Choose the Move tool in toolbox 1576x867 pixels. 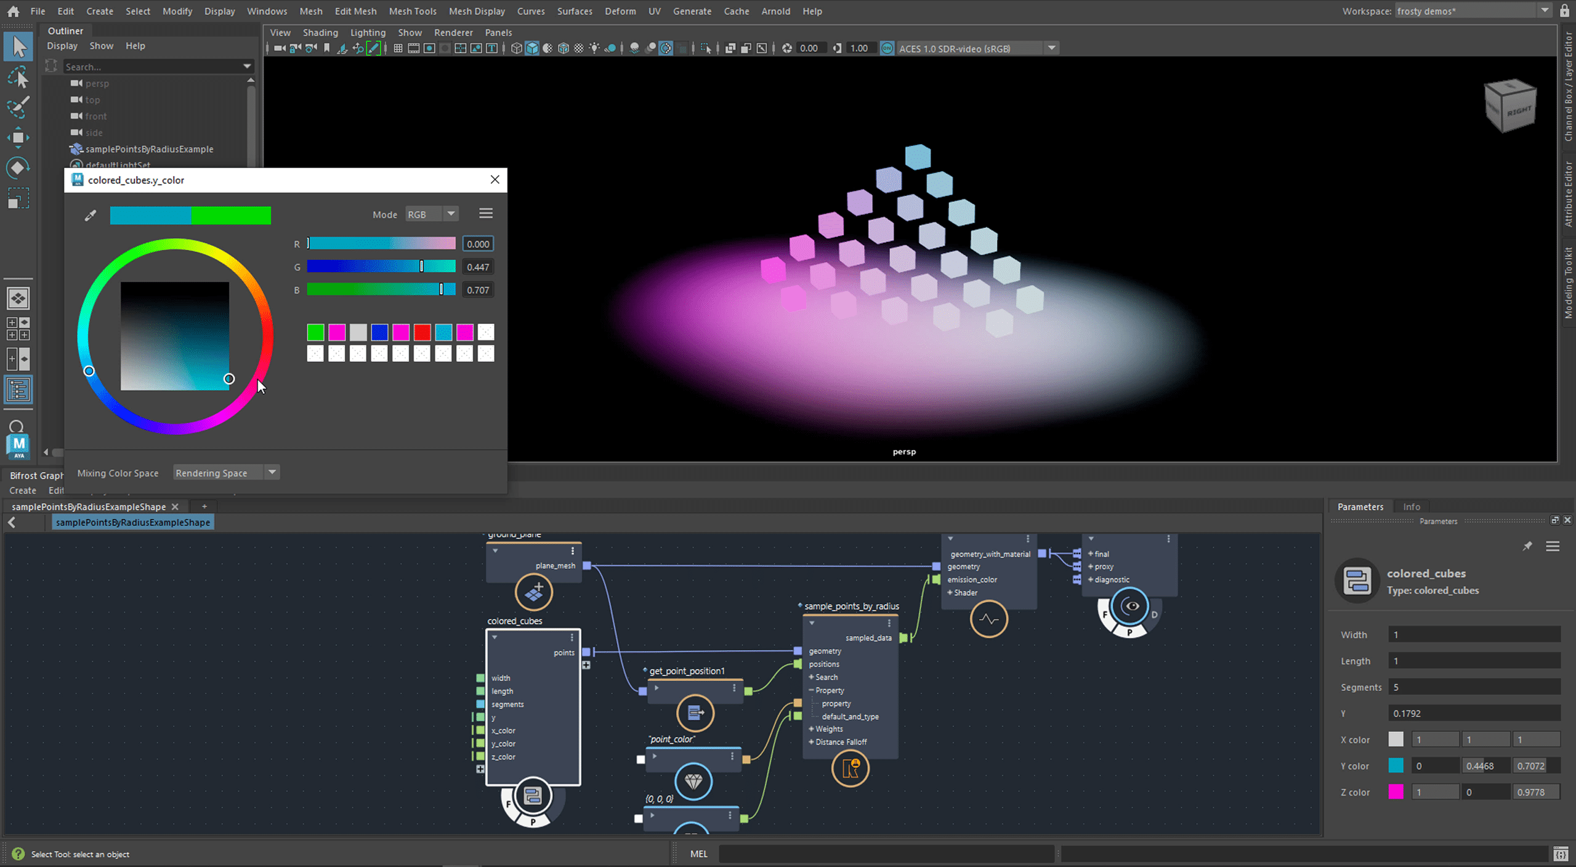click(x=18, y=137)
